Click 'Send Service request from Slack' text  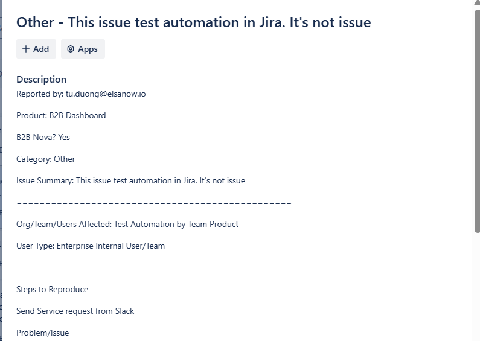click(x=75, y=311)
